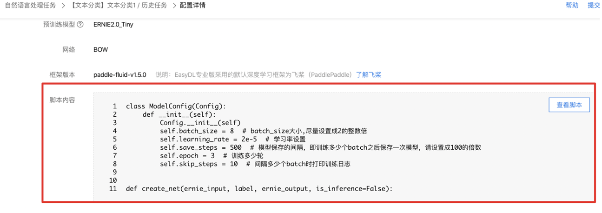The image size is (602, 213).
Task: Select the ERNIE2.0_Tiny model value
Action: coord(113,25)
